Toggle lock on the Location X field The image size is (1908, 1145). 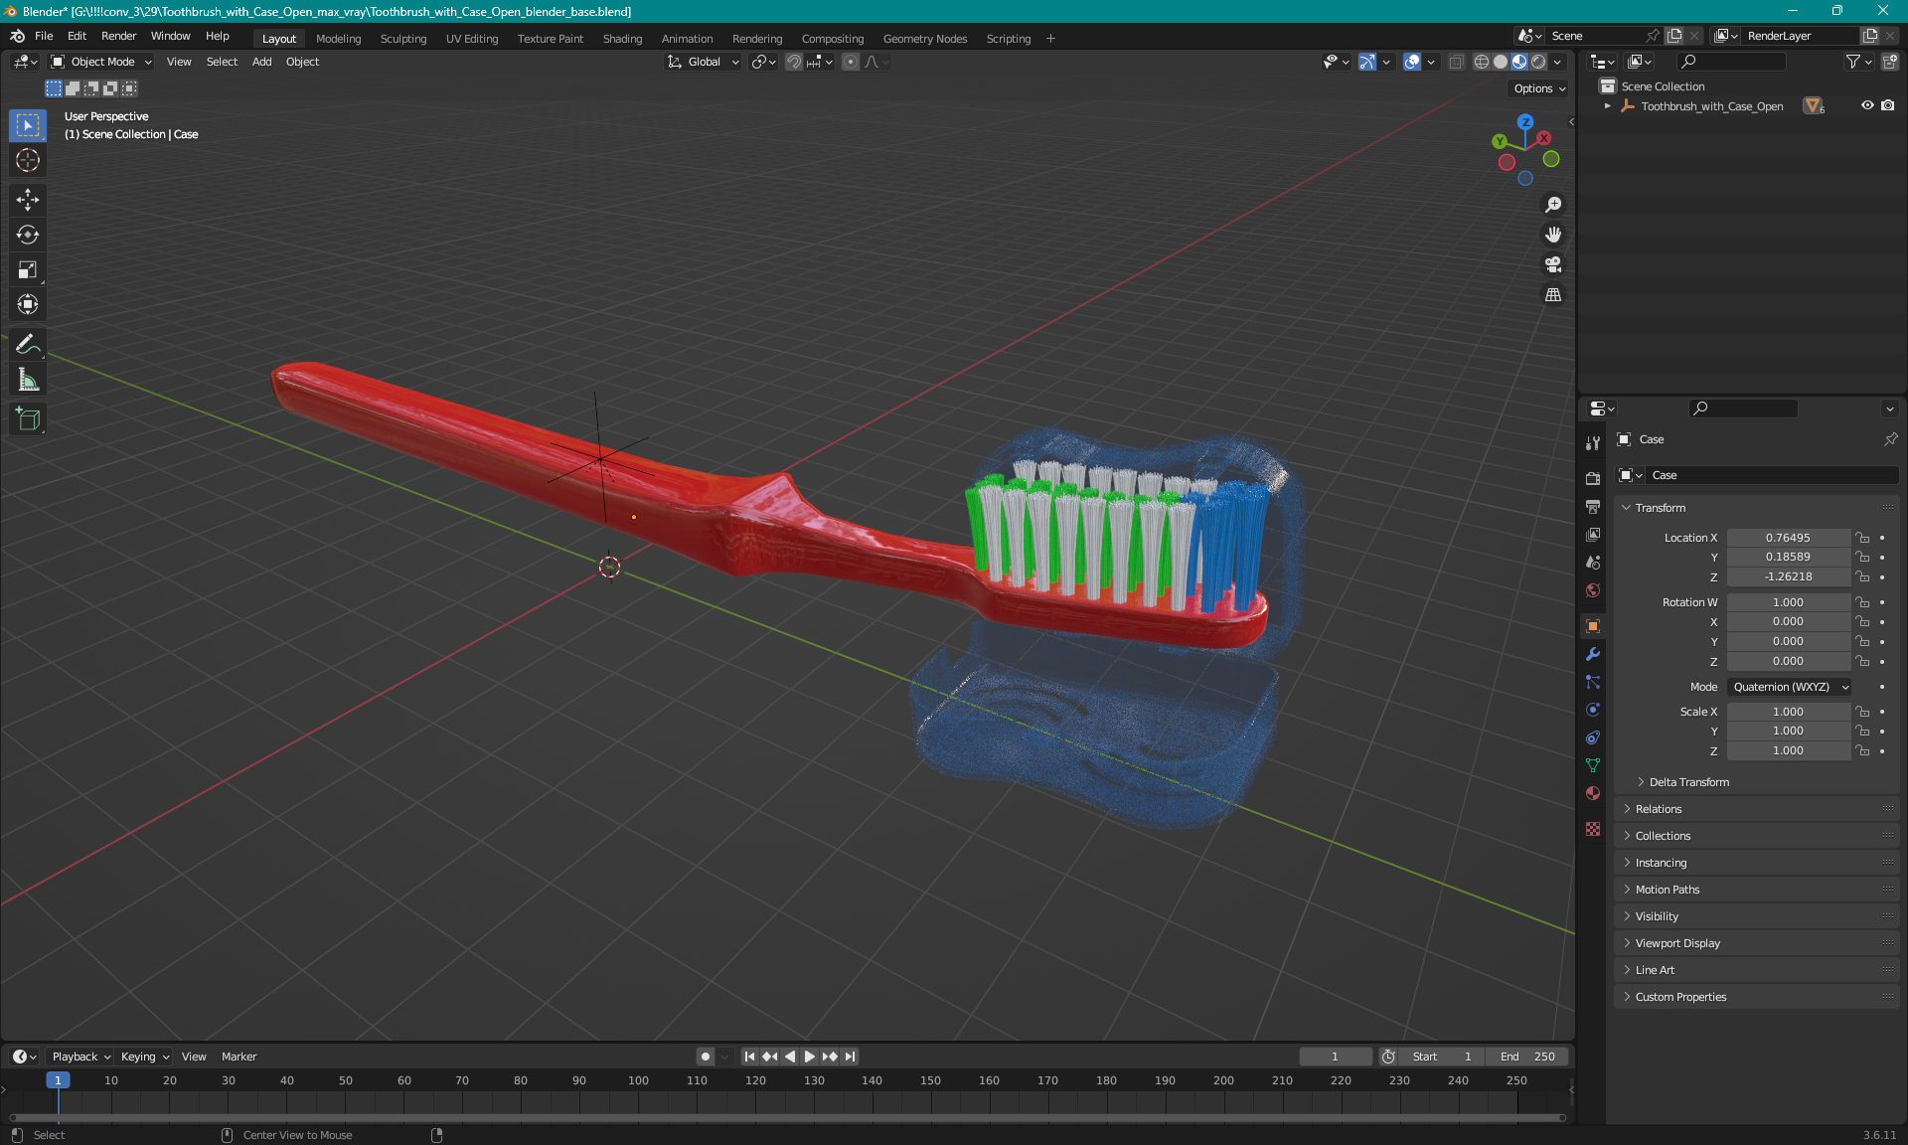pyautogui.click(x=1863, y=538)
